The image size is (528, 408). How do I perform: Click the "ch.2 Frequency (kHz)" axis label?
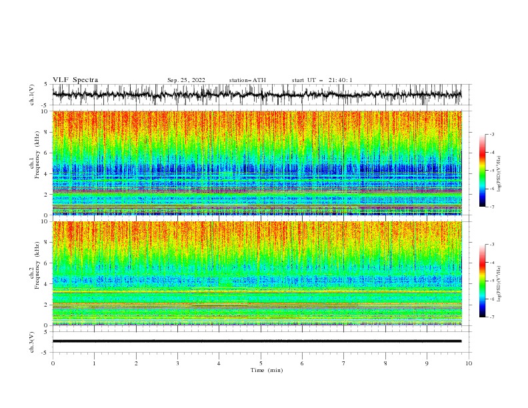pos(35,265)
